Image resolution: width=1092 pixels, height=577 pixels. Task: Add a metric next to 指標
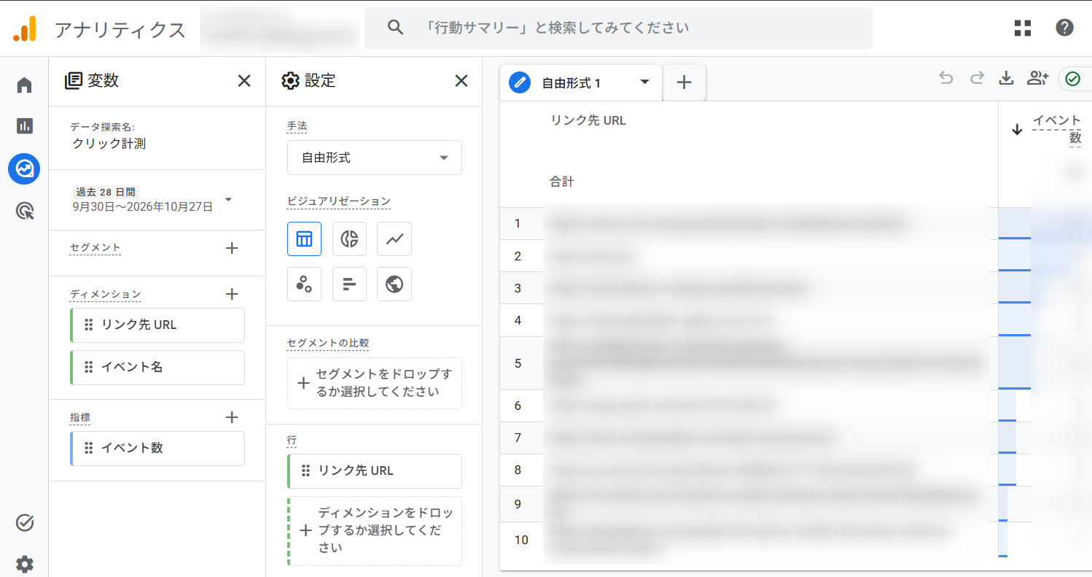point(232,417)
